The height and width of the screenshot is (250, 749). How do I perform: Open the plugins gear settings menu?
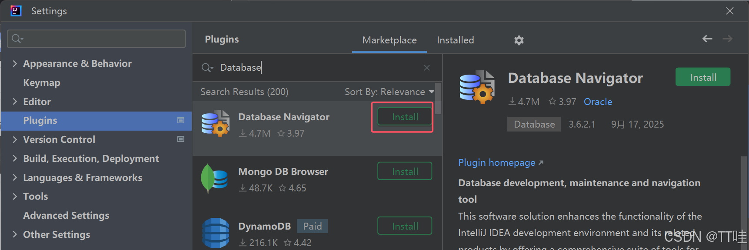pyautogui.click(x=519, y=40)
